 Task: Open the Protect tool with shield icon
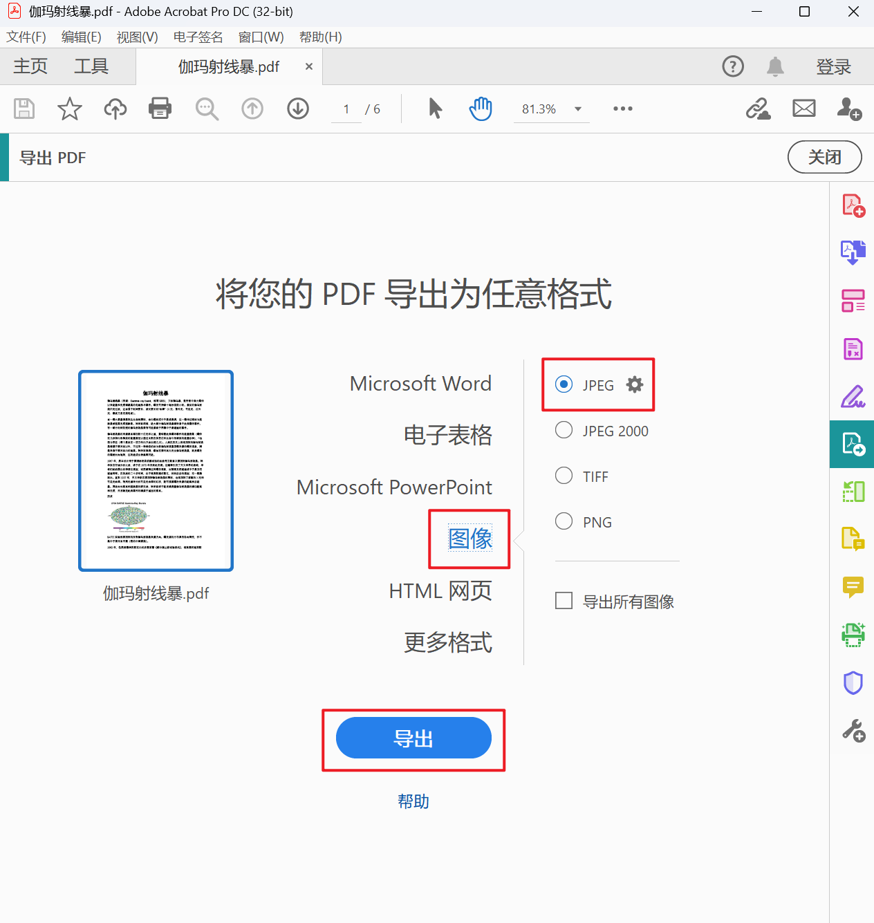pyautogui.click(x=853, y=683)
